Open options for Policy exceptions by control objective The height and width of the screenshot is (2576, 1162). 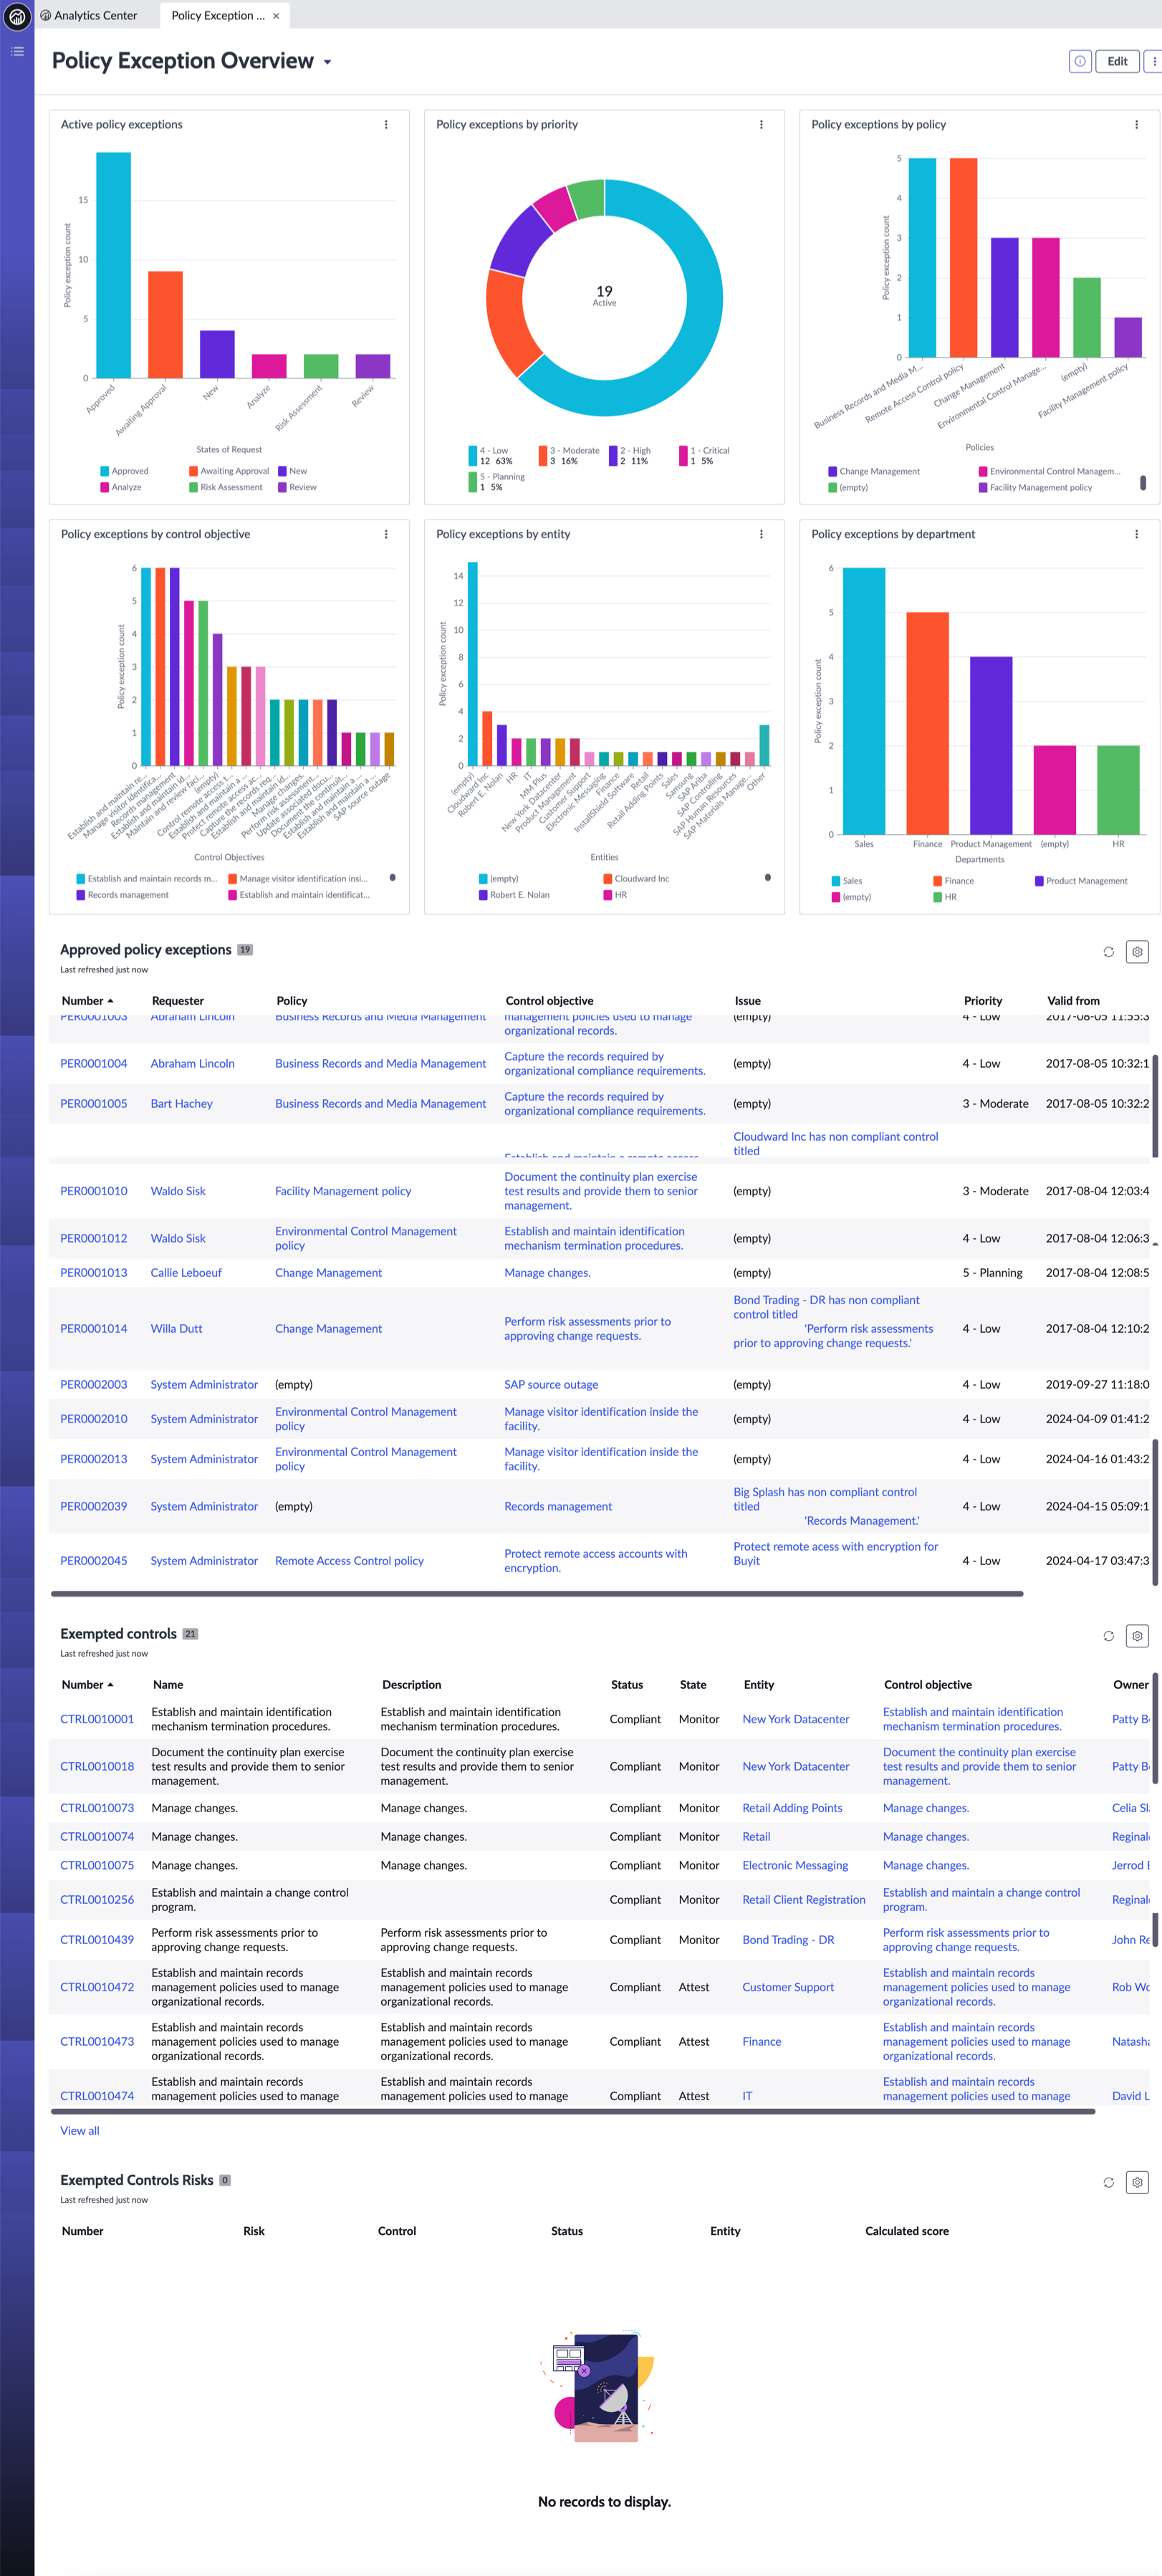click(386, 535)
